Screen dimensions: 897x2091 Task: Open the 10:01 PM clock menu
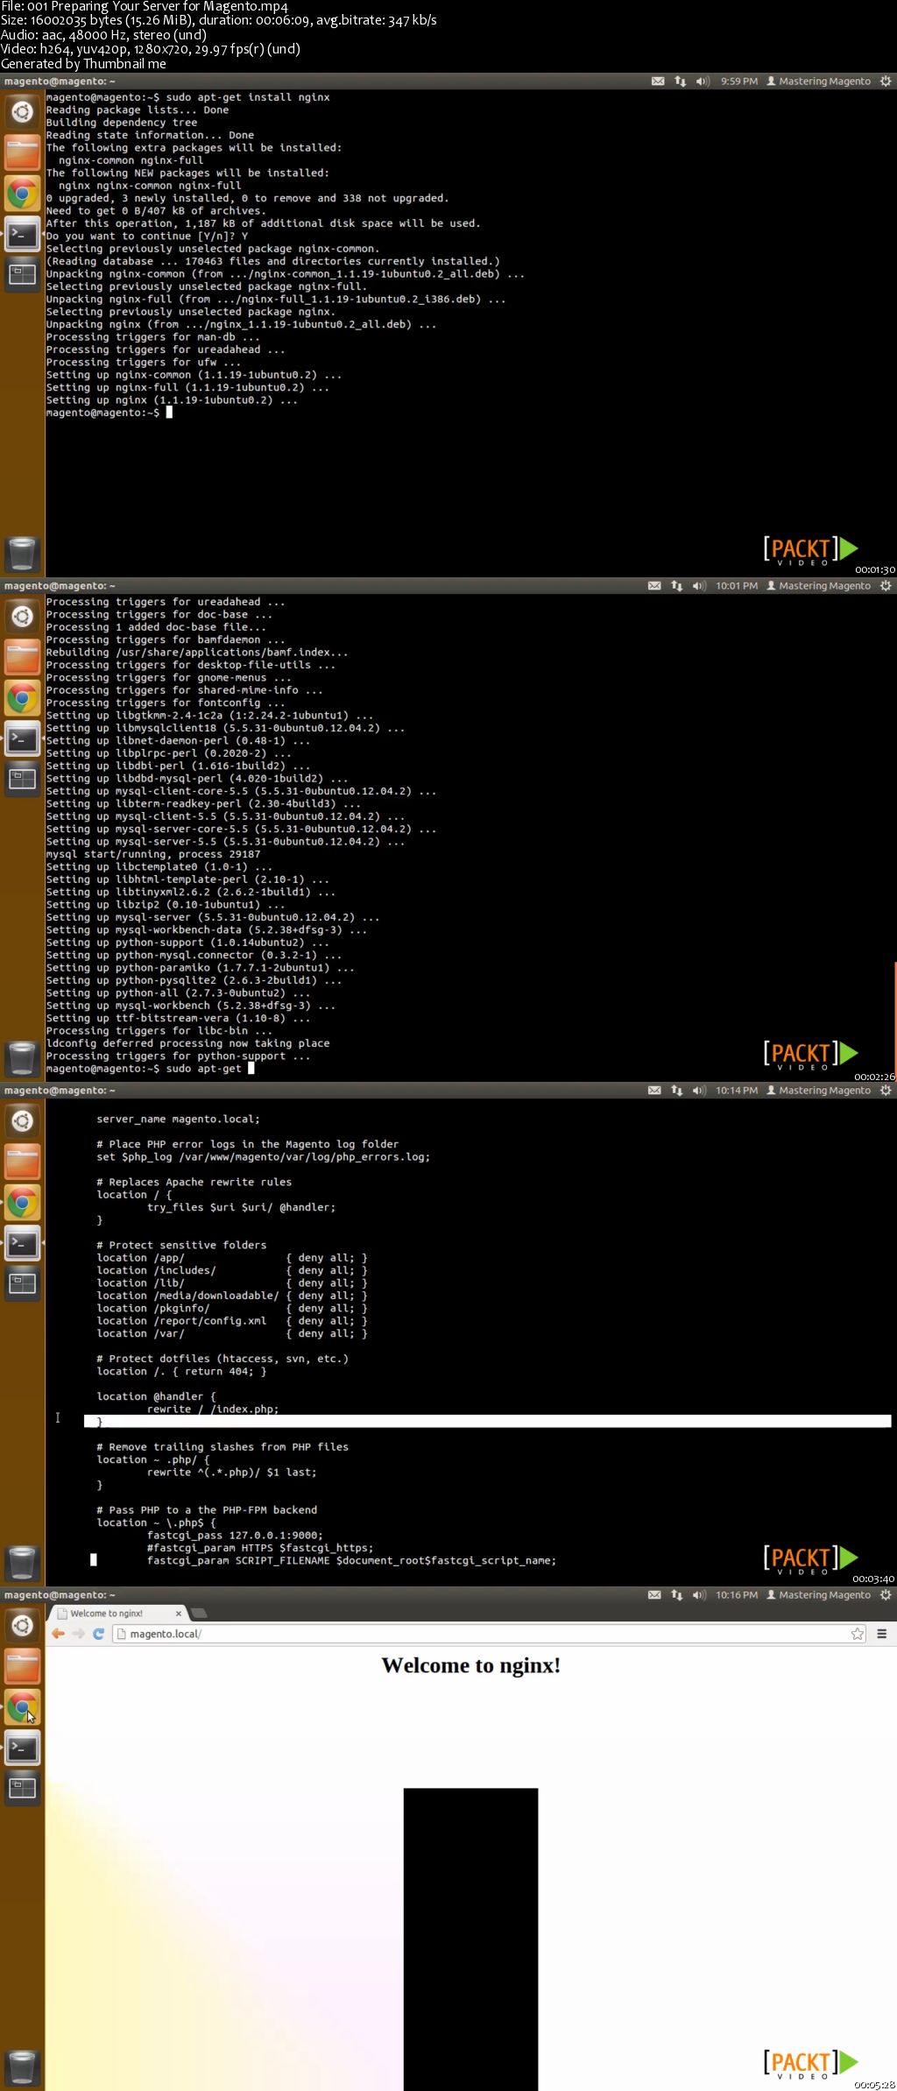pos(737,586)
